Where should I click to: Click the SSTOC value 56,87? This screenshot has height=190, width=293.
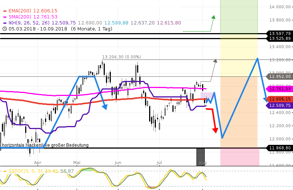point(67,171)
